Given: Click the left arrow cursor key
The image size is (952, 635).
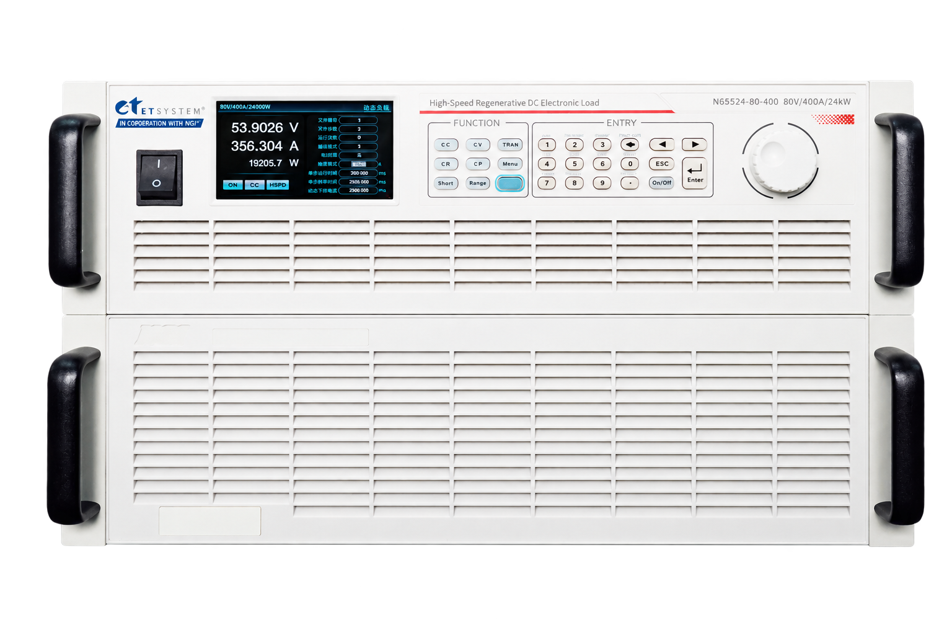Looking at the screenshot, I should point(662,144).
